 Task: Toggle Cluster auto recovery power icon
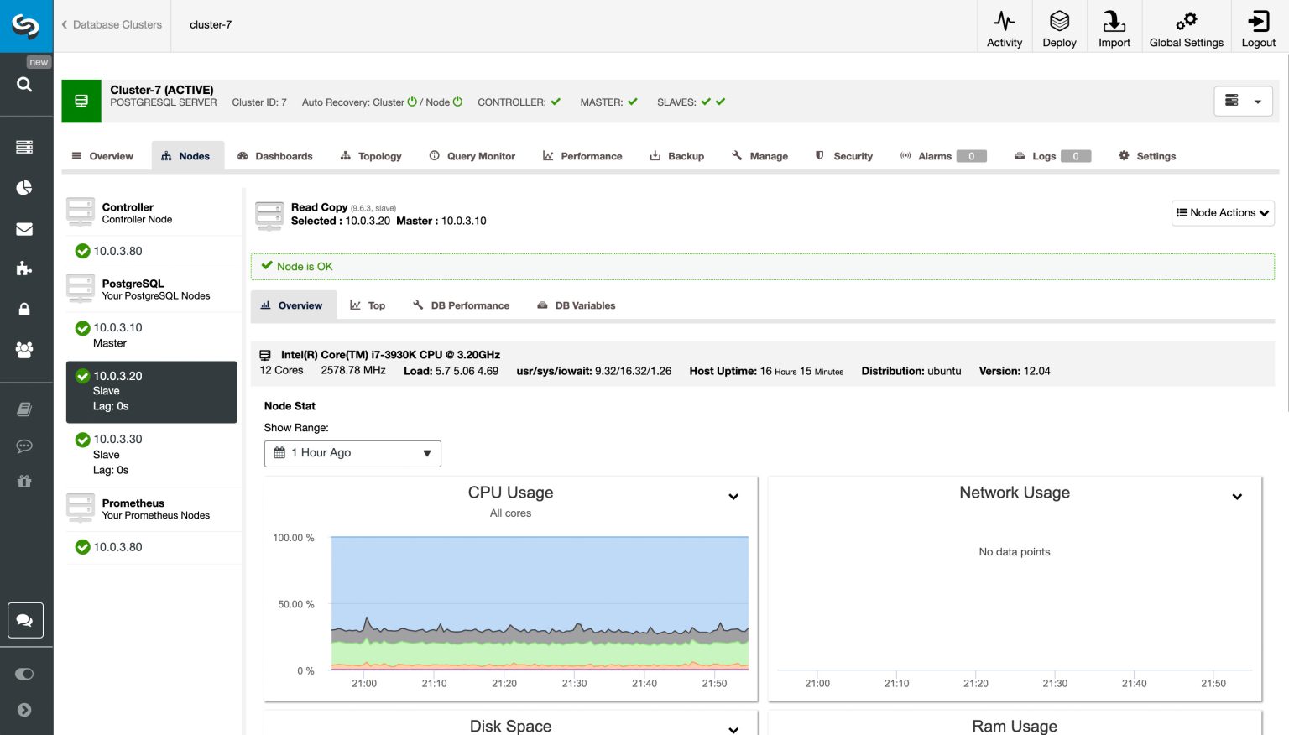click(x=412, y=102)
